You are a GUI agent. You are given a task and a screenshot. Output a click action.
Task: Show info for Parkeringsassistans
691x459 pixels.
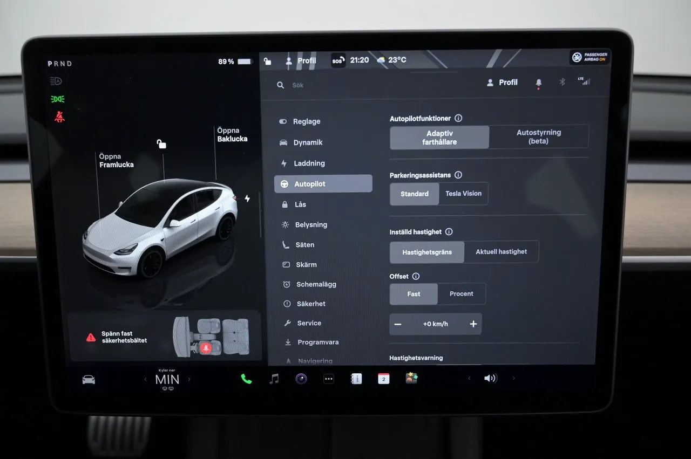coord(458,175)
